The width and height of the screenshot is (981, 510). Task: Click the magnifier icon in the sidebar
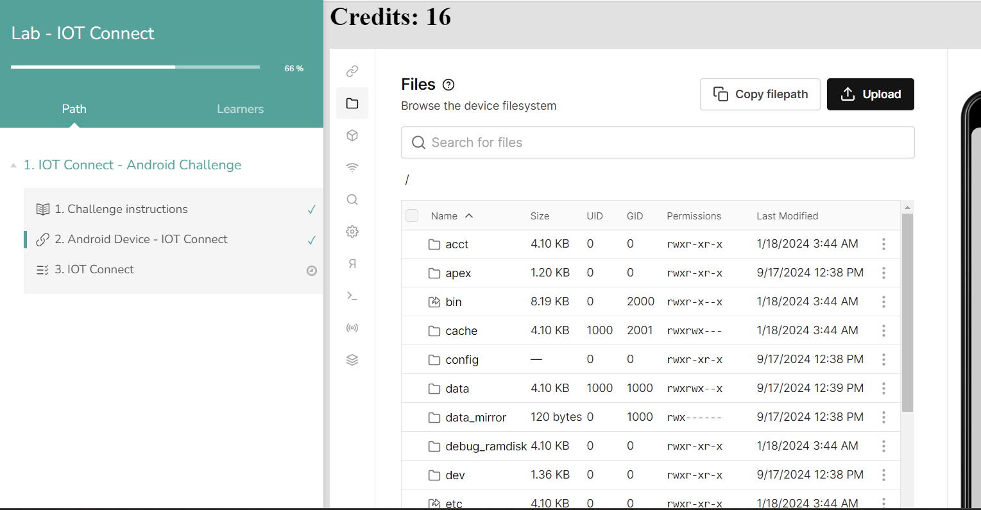pyautogui.click(x=352, y=200)
